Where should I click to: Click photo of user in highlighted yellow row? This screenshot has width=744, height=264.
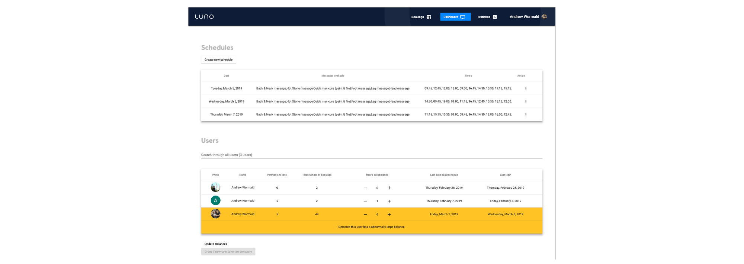point(215,214)
